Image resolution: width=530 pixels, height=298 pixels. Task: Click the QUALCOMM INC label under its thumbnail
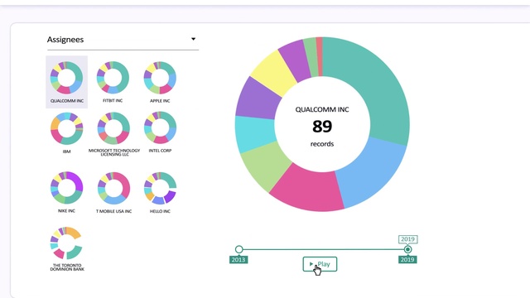67,101
